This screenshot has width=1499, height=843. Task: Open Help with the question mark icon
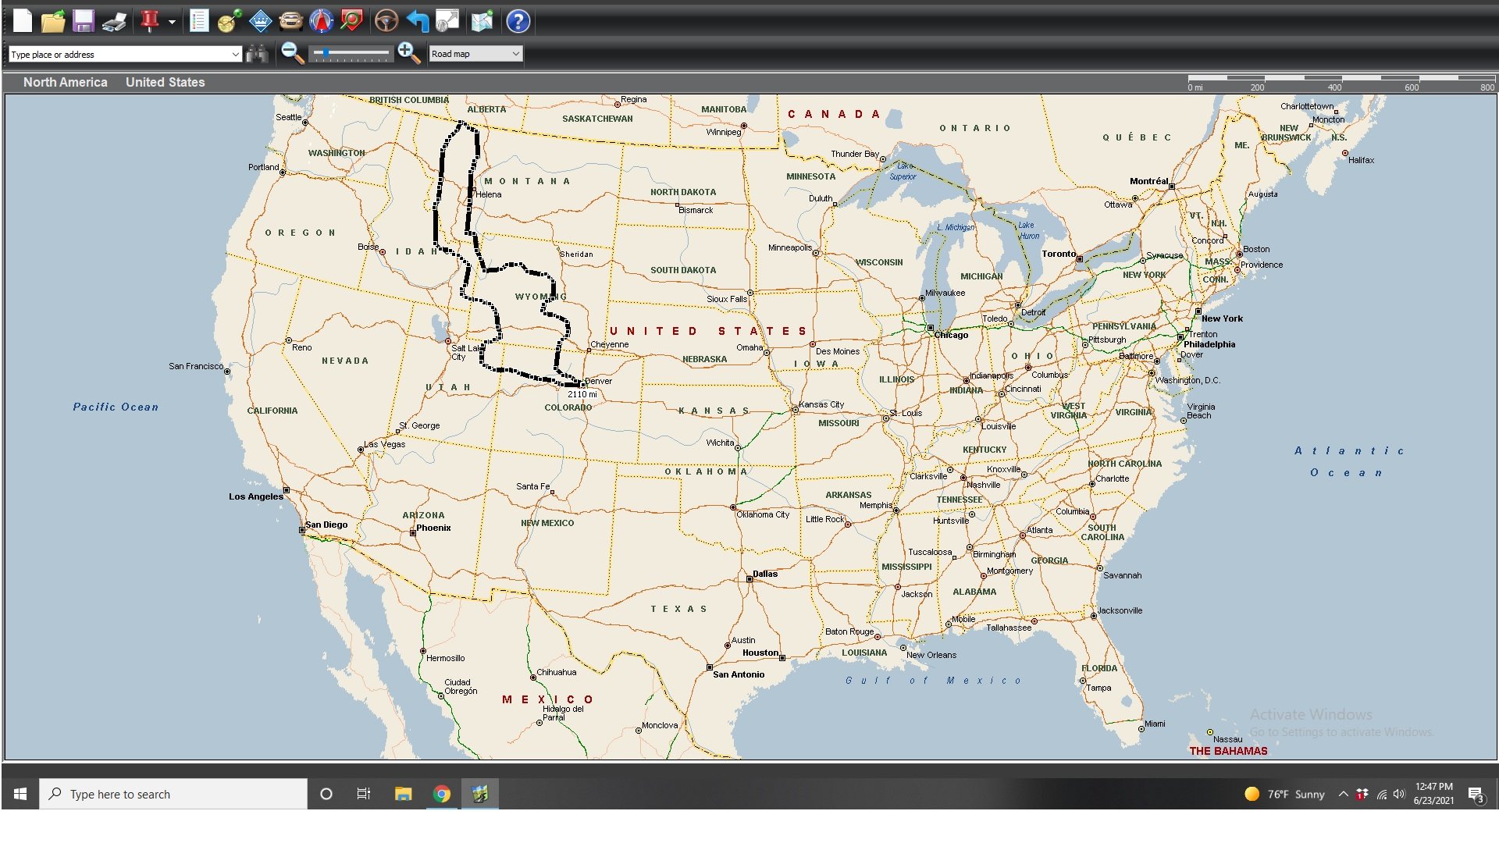(x=518, y=21)
